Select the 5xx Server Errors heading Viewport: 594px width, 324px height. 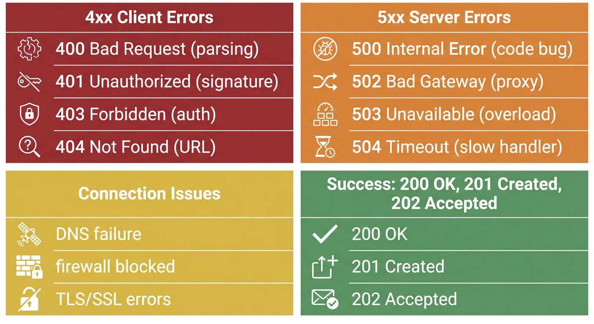click(444, 18)
